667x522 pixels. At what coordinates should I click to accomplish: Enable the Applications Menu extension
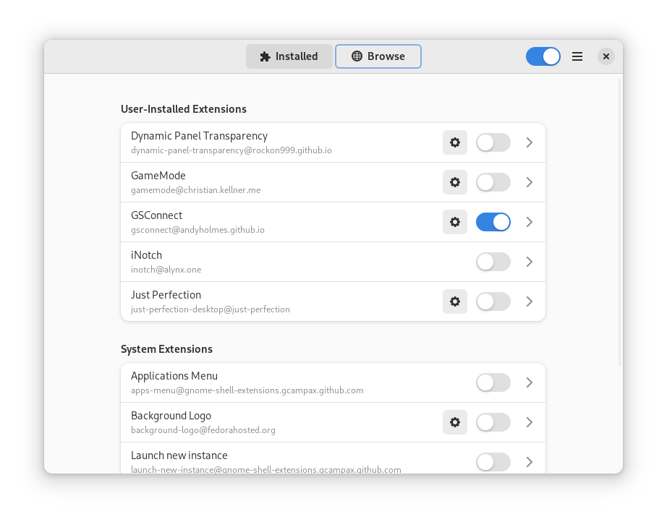coord(493,382)
